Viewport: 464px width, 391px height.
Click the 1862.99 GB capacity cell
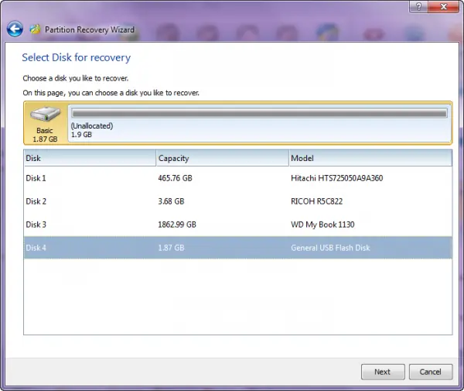(177, 225)
